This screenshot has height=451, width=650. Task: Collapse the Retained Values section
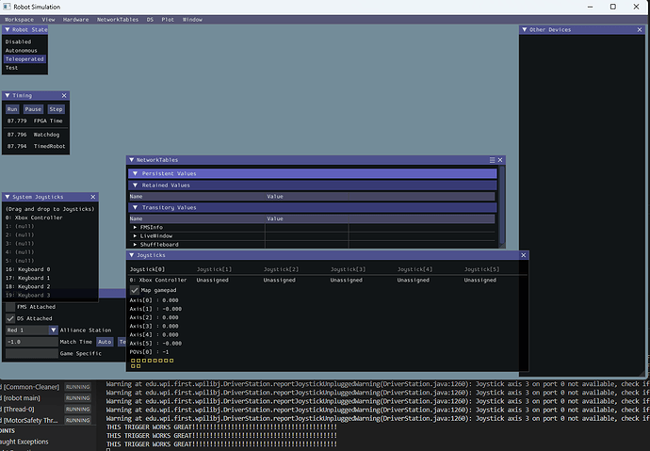[135, 185]
